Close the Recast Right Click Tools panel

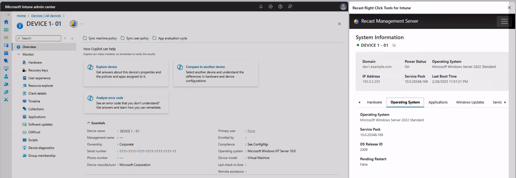pos(509,8)
